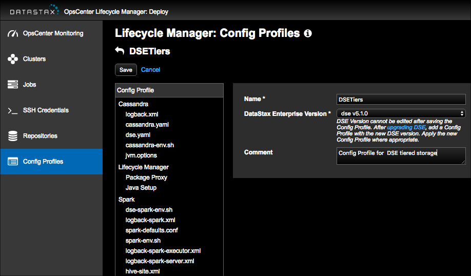The width and height of the screenshot is (471, 276).
Task: Select logback-spark-executor.xml
Action: (163, 251)
